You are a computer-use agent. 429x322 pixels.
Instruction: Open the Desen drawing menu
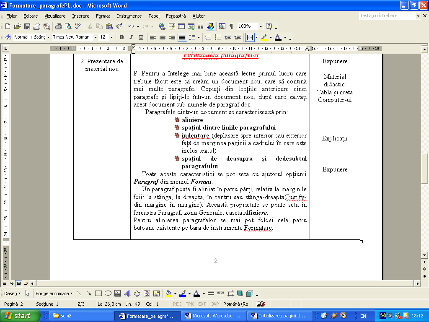[x=12, y=293]
